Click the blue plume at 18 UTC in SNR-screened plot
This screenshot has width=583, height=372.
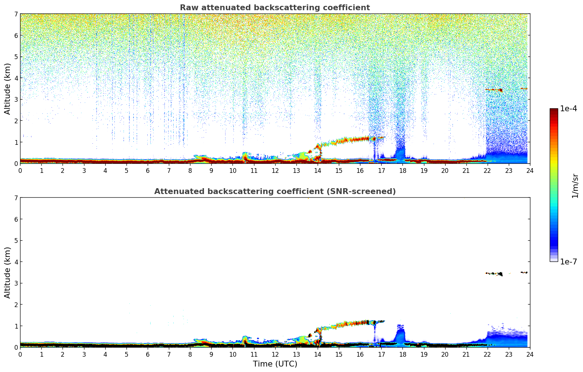401,335
